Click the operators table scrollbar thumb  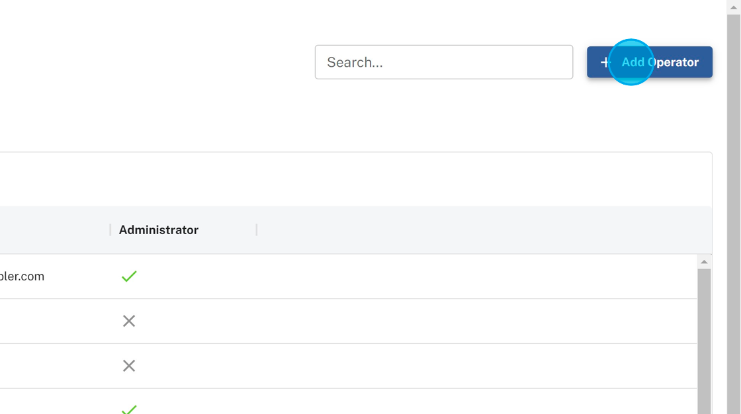tap(704, 337)
